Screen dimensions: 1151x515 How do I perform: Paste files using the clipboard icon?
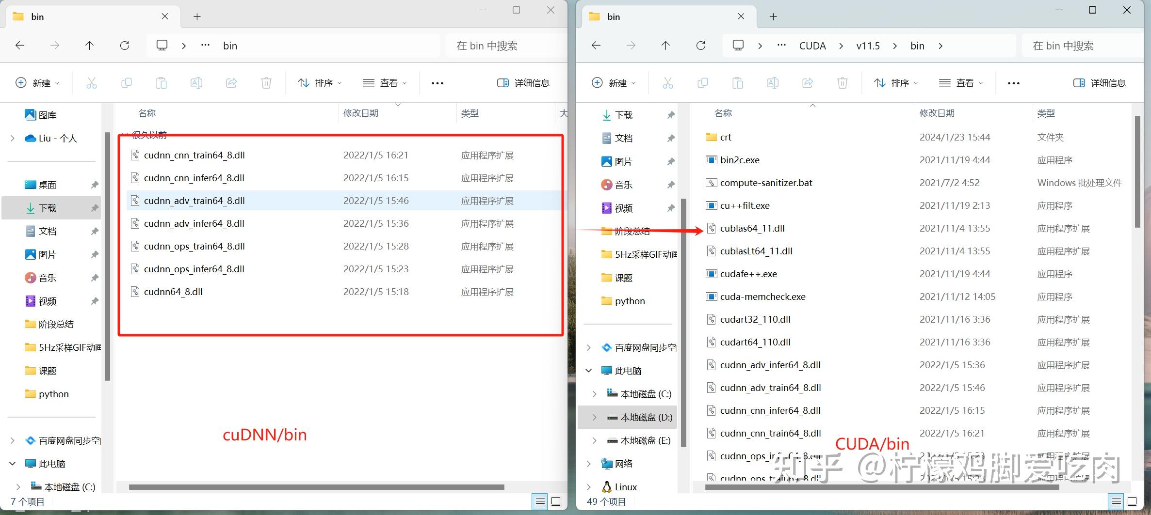[162, 82]
